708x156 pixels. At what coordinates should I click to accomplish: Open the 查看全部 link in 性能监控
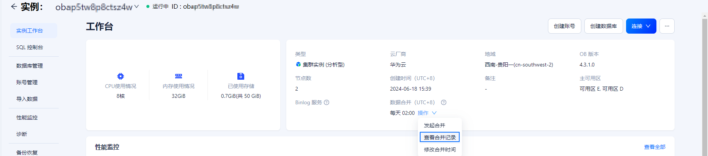655,147
